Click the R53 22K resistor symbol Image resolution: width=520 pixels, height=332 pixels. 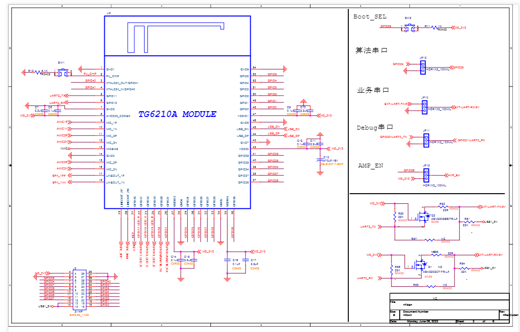395,217
